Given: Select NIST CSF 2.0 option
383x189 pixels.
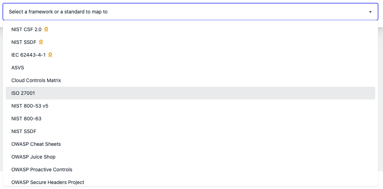Looking at the screenshot, I should point(26,29).
